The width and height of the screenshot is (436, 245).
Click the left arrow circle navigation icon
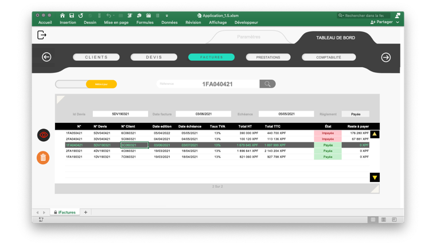(x=46, y=57)
